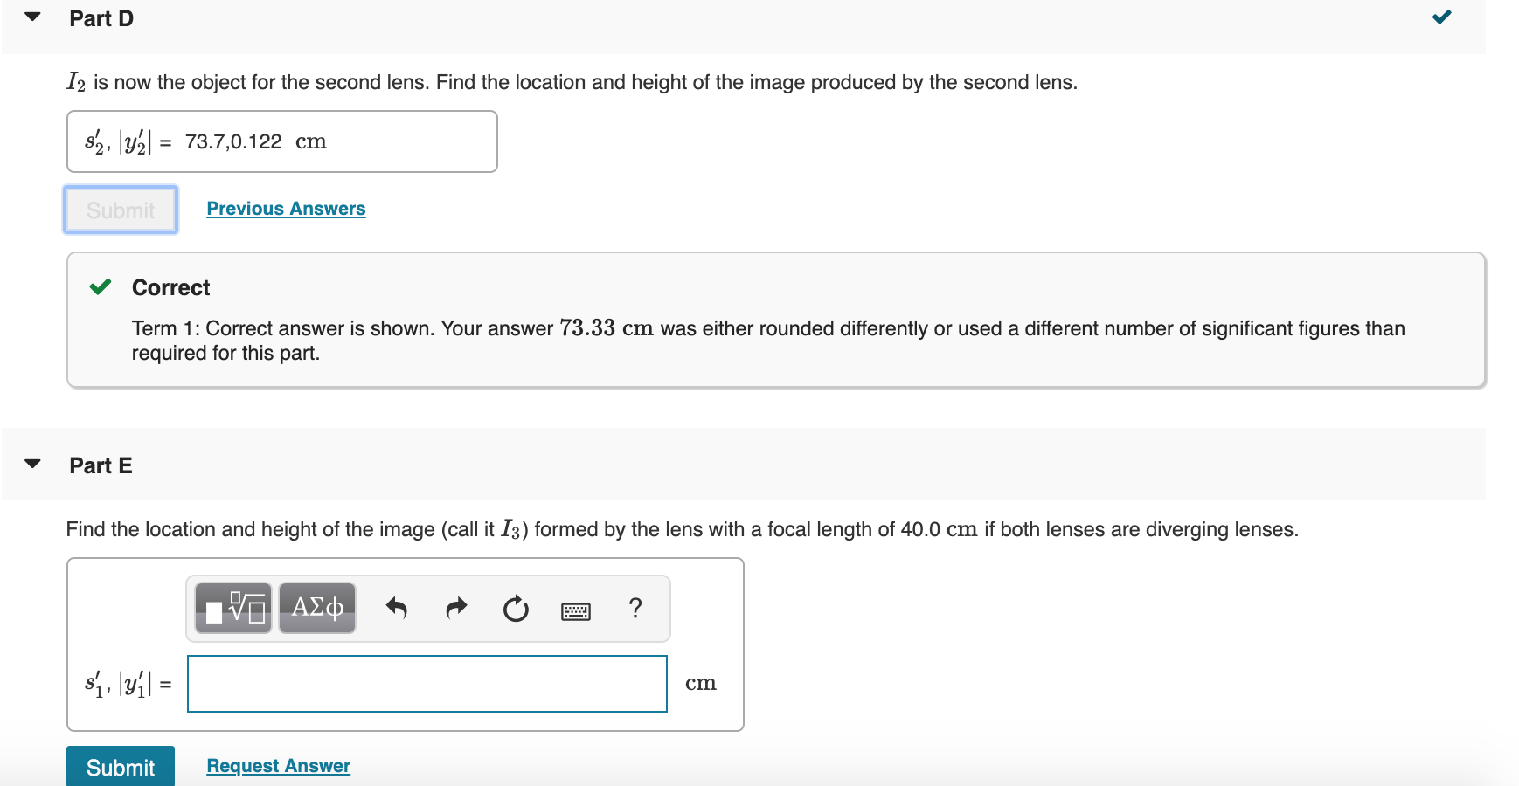This screenshot has width=1519, height=786.
Task: Open the Greek symbols ΑΣφ palette
Action: [x=316, y=607]
